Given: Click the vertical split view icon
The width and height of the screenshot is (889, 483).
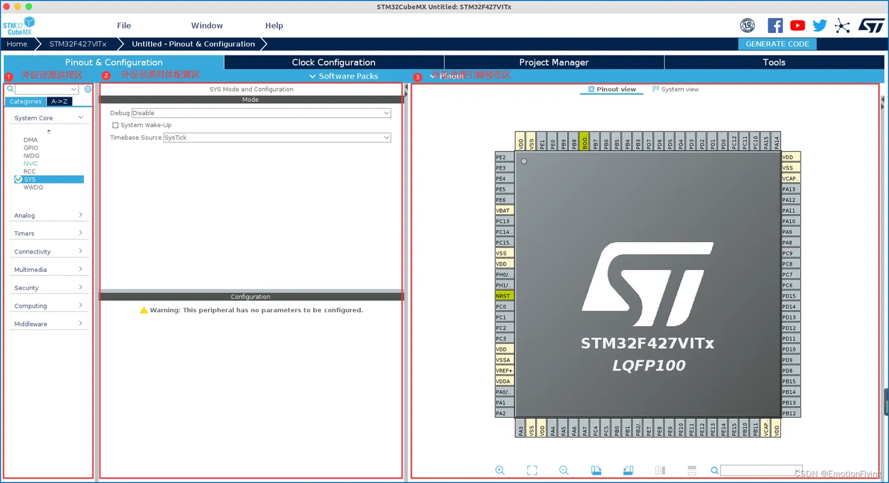Looking at the screenshot, I should coord(660,470).
